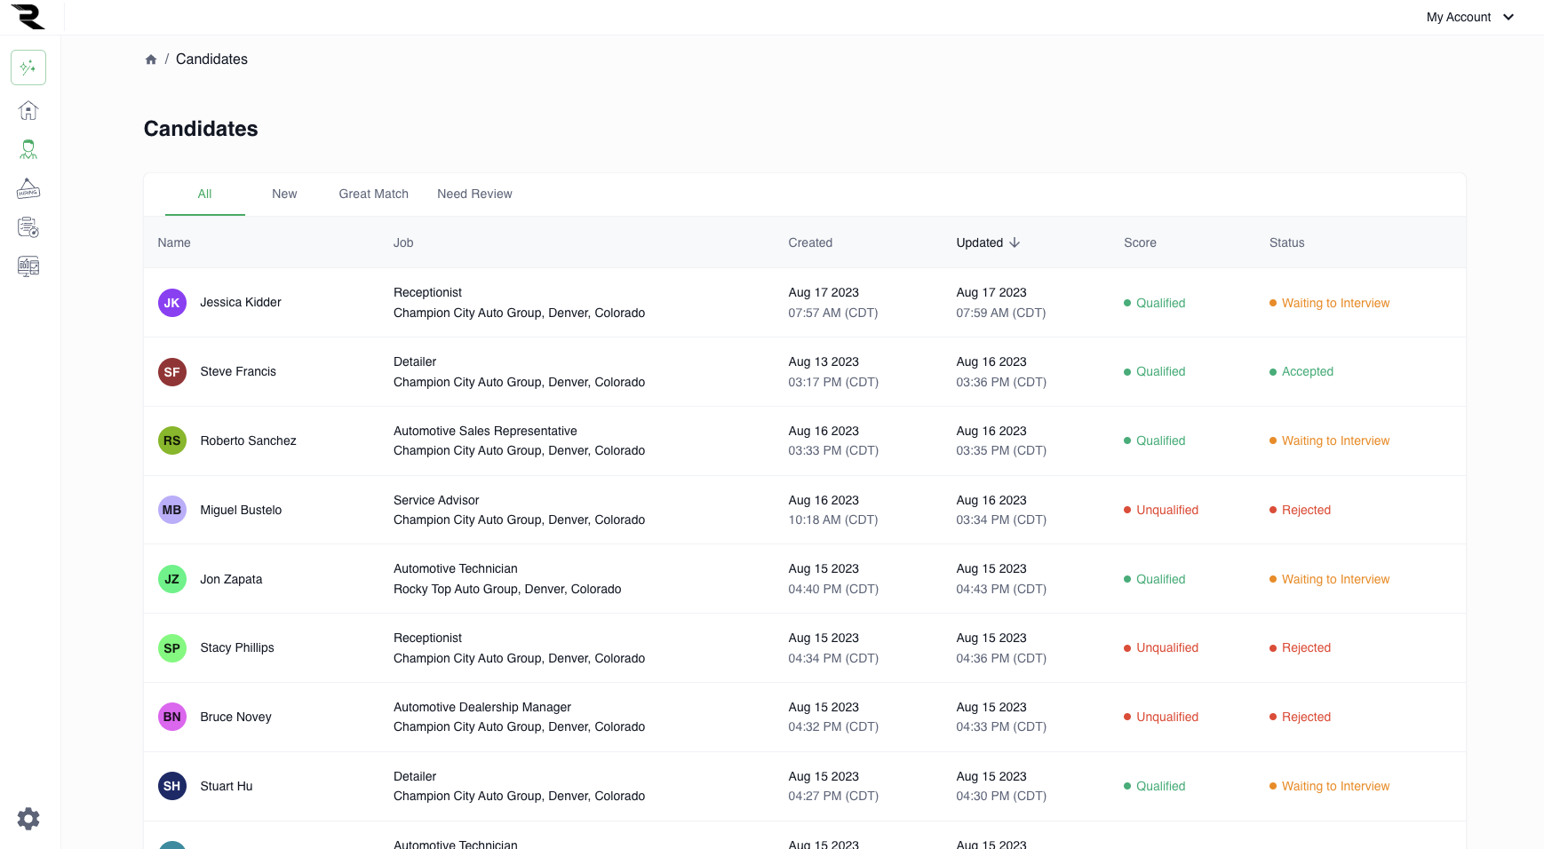Open the Candidates section from the sidebar

(28, 149)
